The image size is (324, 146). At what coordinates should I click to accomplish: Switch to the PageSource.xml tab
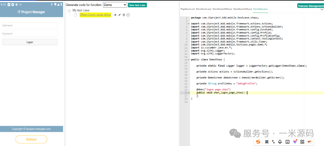point(187,9)
